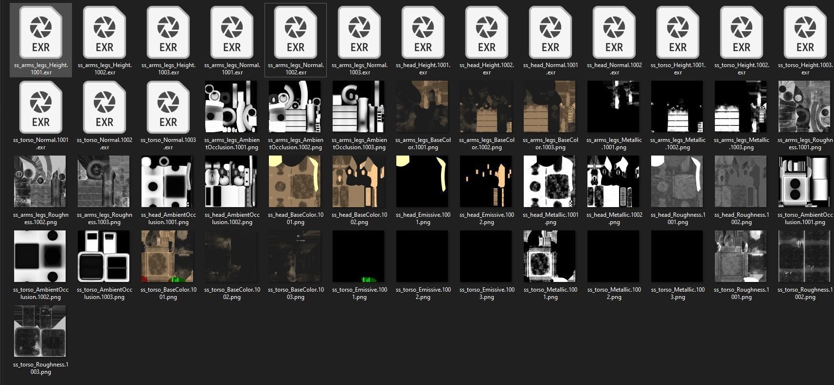This screenshot has width=834, height=385.
Task: Select ss_arms_legs_Normal.1002.exr file icon
Action: pos(296,32)
